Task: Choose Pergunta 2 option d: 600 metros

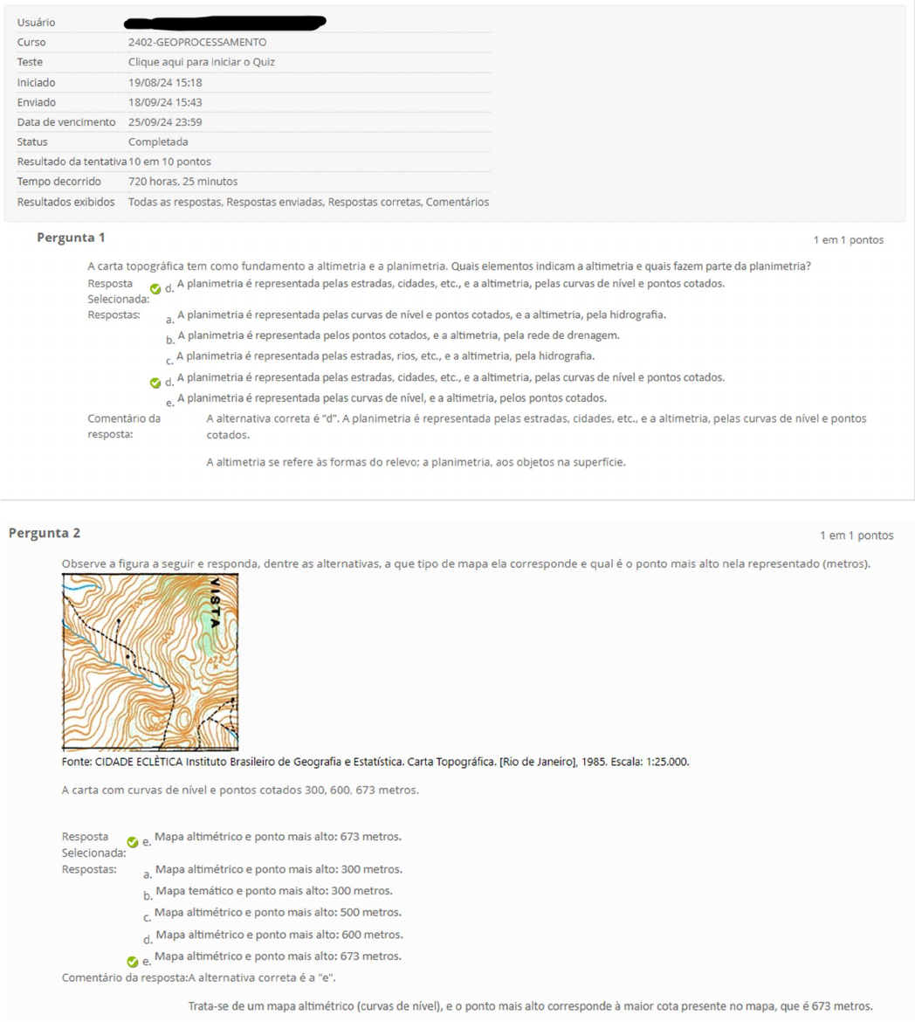Action: 278,935
